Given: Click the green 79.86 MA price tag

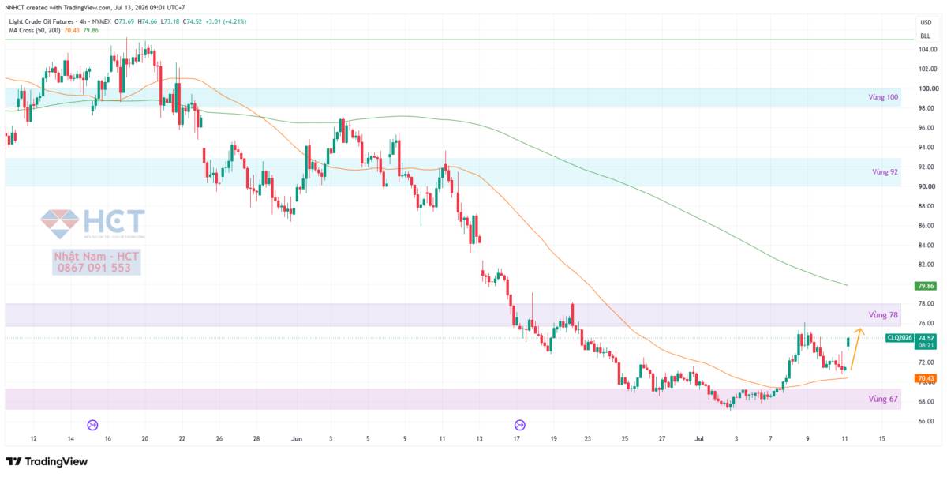Looking at the screenshot, I should click(925, 285).
